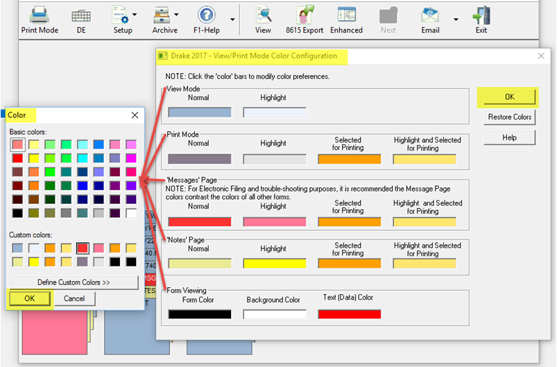Close the Color picker dialog
Viewport: 559px width, 367px height.
pyautogui.click(x=135, y=115)
